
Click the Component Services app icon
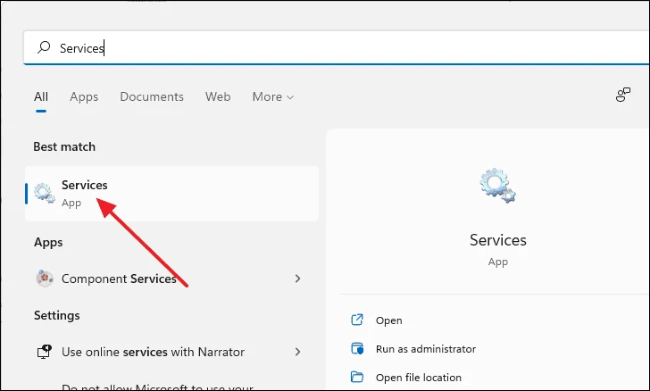(x=45, y=279)
